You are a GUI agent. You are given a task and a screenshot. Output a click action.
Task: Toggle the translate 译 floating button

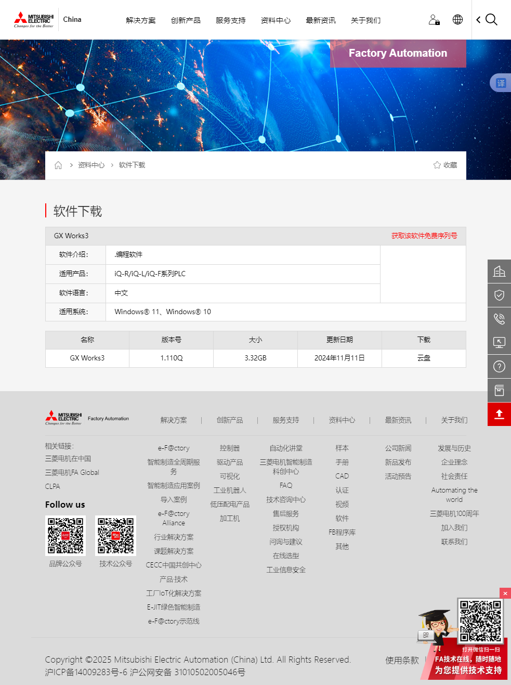coord(501,83)
